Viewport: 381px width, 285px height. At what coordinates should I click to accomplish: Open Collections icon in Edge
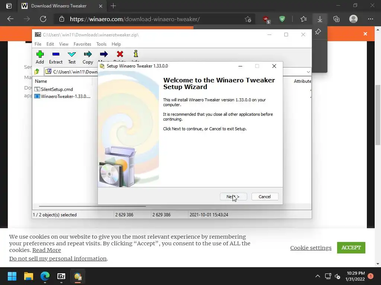pyautogui.click(x=336, y=19)
